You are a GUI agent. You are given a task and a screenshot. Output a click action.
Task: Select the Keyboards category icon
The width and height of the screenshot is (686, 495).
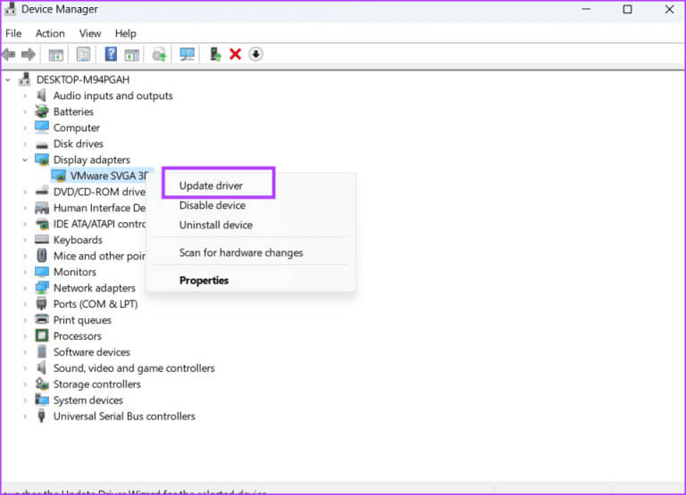[42, 239]
